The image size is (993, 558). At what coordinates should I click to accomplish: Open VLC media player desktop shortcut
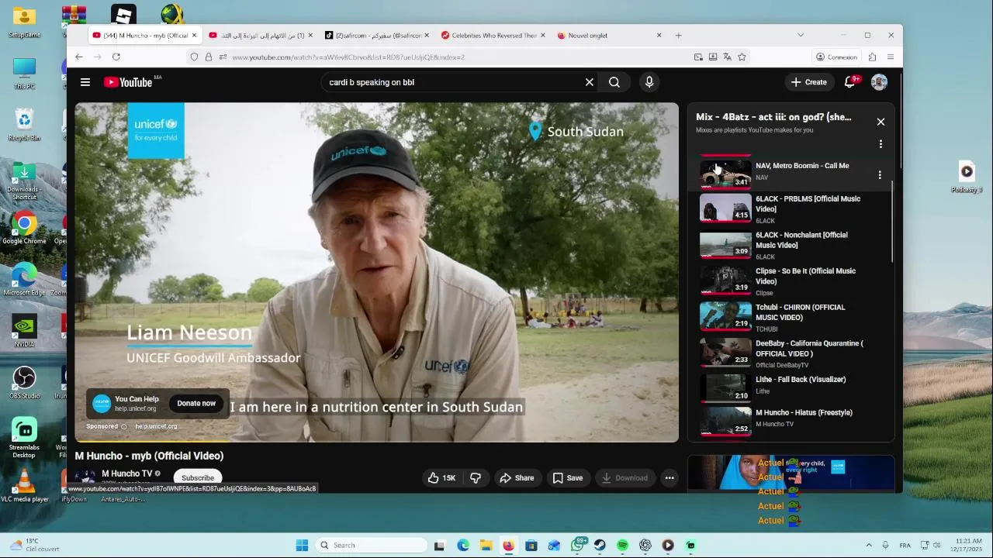point(24,487)
